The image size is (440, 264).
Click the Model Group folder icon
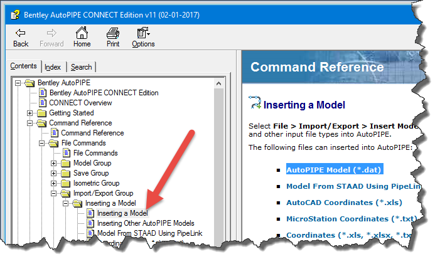tap(66, 163)
